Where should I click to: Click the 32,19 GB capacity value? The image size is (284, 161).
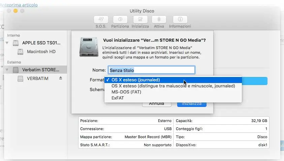(x=259, y=121)
